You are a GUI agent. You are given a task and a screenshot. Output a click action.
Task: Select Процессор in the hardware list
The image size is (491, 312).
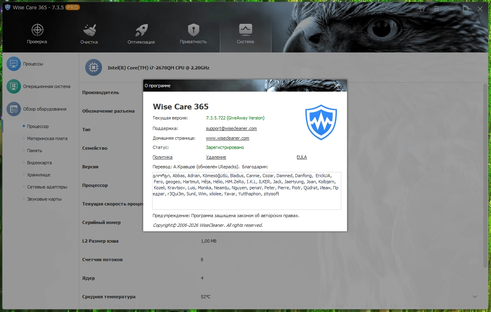pos(38,126)
